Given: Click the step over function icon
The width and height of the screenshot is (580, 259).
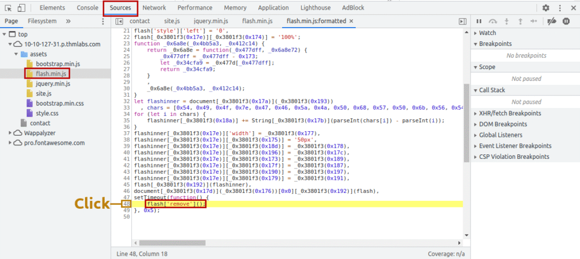Looking at the screenshot, I should (x=493, y=21).
